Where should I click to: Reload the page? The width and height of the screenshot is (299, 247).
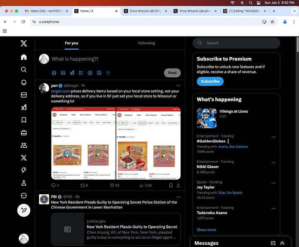click(23, 22)
